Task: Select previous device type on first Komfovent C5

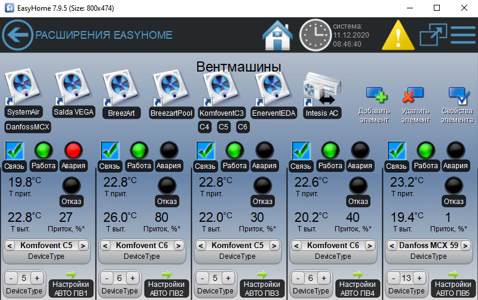Action: pyautogui.click(x=10, y=245)
